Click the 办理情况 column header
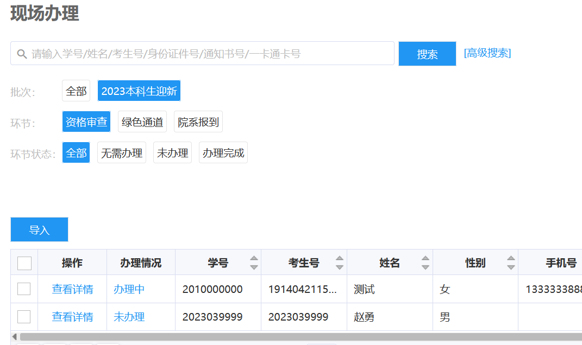This screenshot has width=582, height=345. (141, 263)
